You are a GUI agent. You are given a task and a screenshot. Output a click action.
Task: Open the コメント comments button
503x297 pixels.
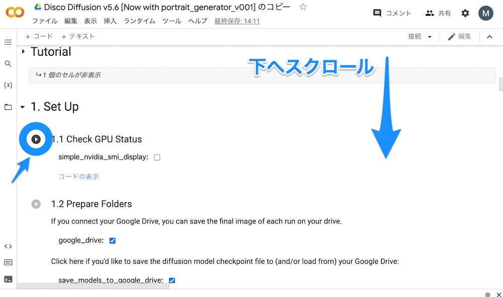392,13
